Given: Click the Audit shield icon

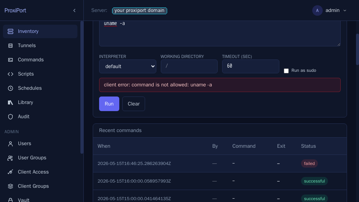Looking at the screenshot, I should 10,117.
